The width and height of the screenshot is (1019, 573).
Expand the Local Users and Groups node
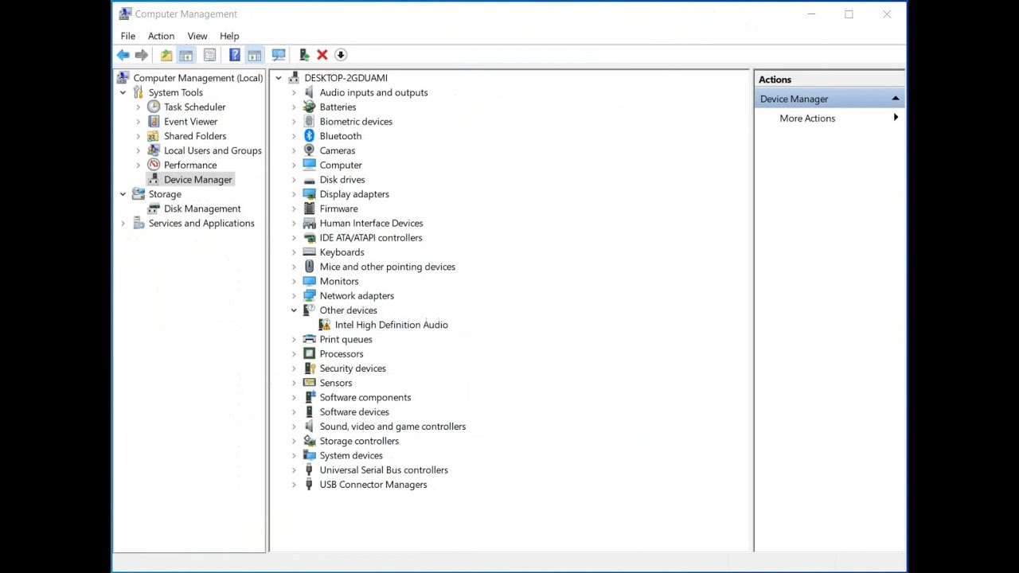point(138,150)
